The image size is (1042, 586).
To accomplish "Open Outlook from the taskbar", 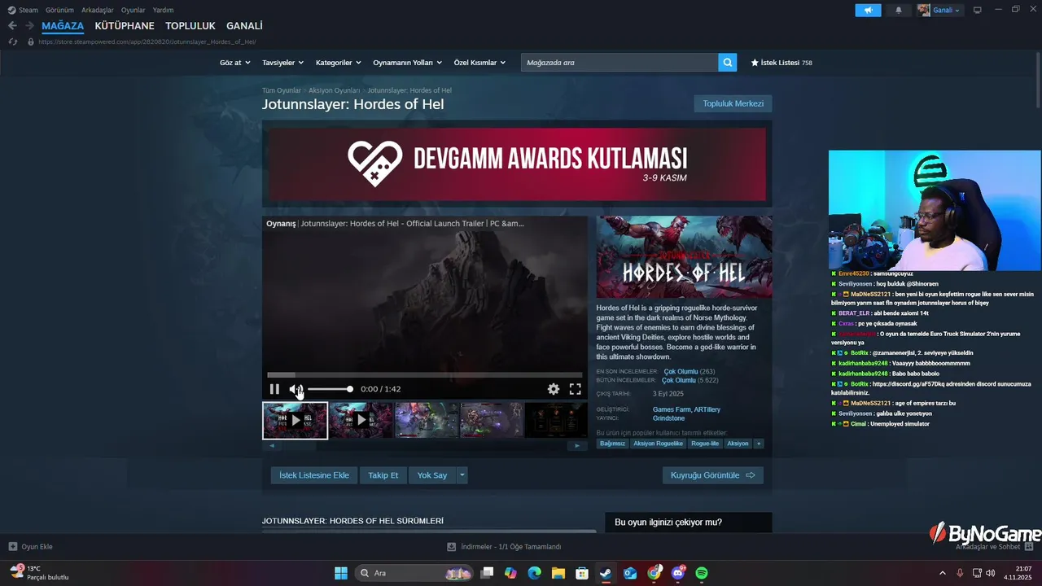I will (x=630, y=573).
